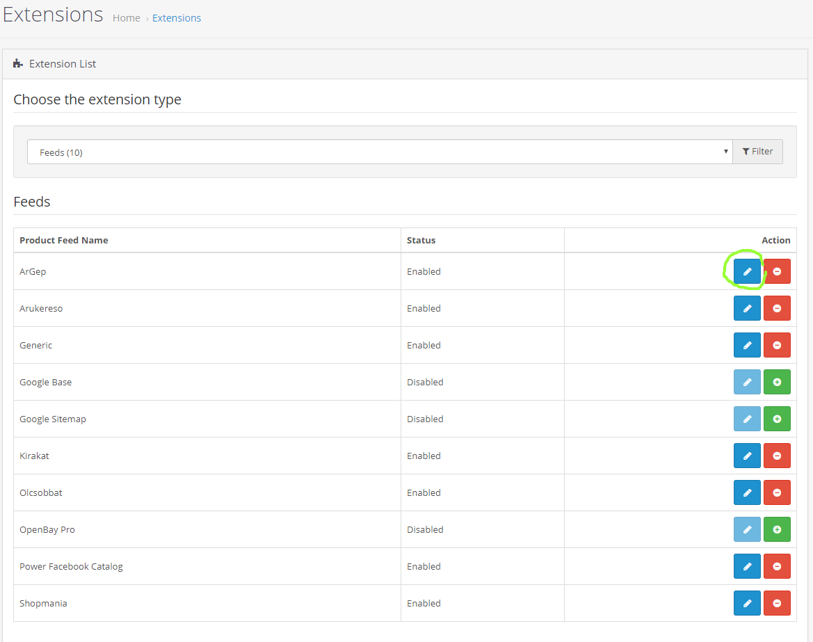Install the Google Sitemap feed

coord(777,419)
